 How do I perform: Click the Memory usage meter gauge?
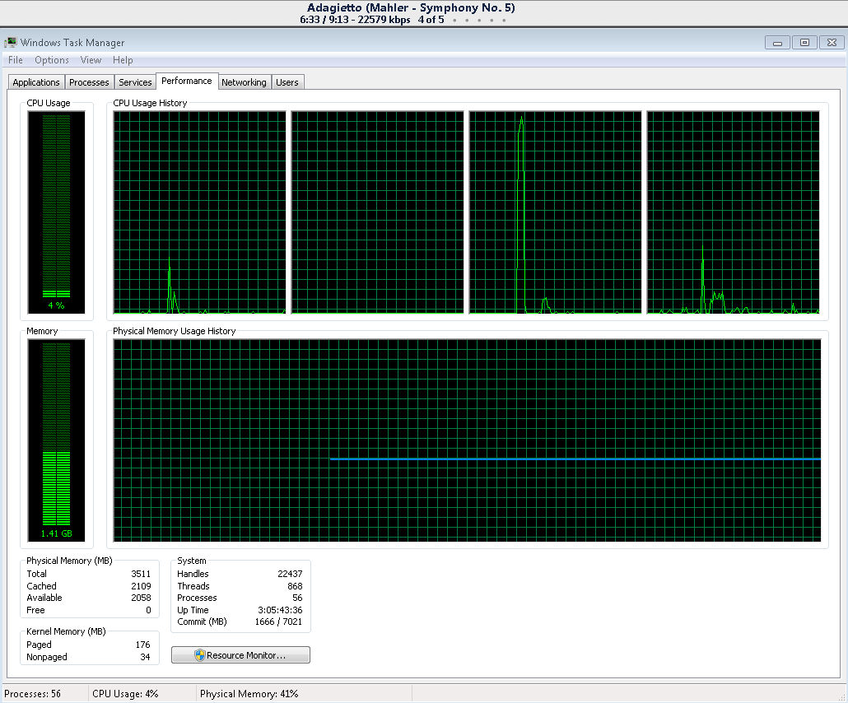pos(56,440)
